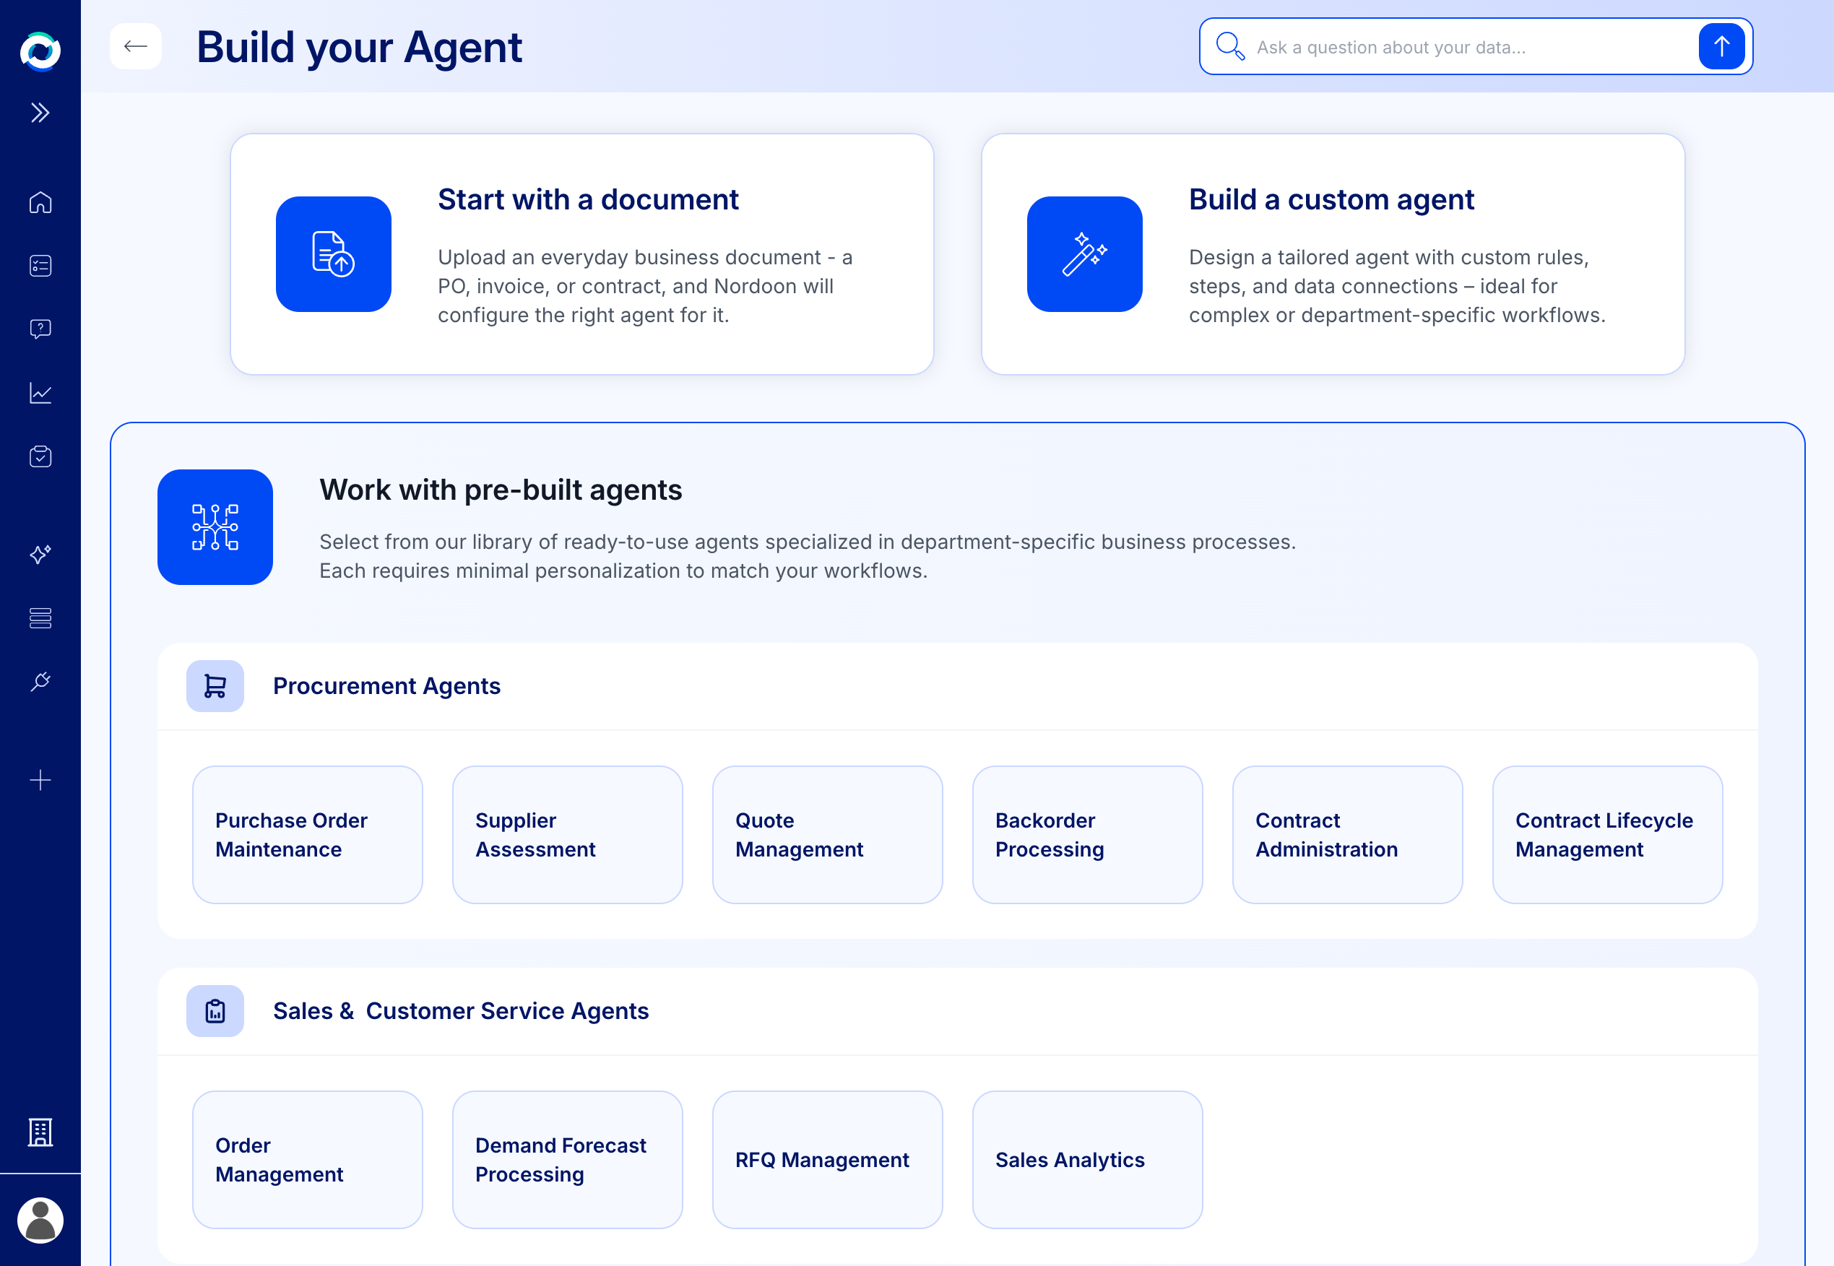Select the Sales Analytics agent tile
The height and width of the screenshot is (1266, 1834).
[1087, 1160]
